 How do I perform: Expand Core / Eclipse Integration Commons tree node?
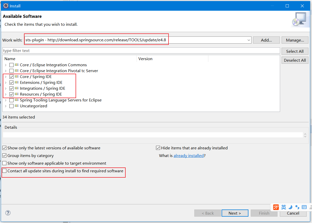click(6, 65)
